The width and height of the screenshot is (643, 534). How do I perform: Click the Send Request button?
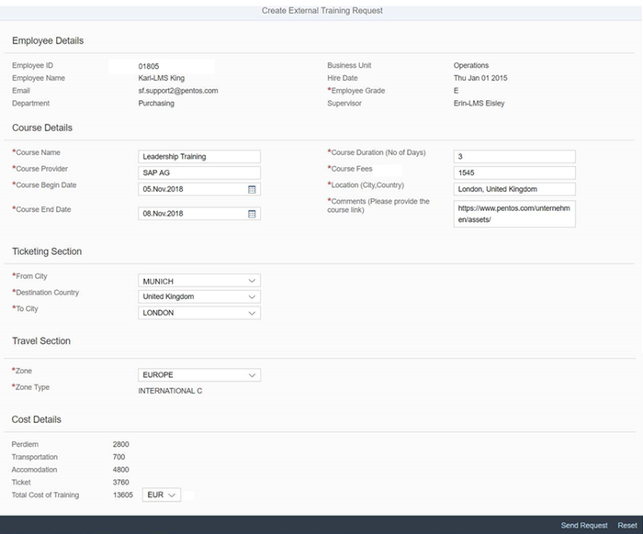click(x=584, y=526)
